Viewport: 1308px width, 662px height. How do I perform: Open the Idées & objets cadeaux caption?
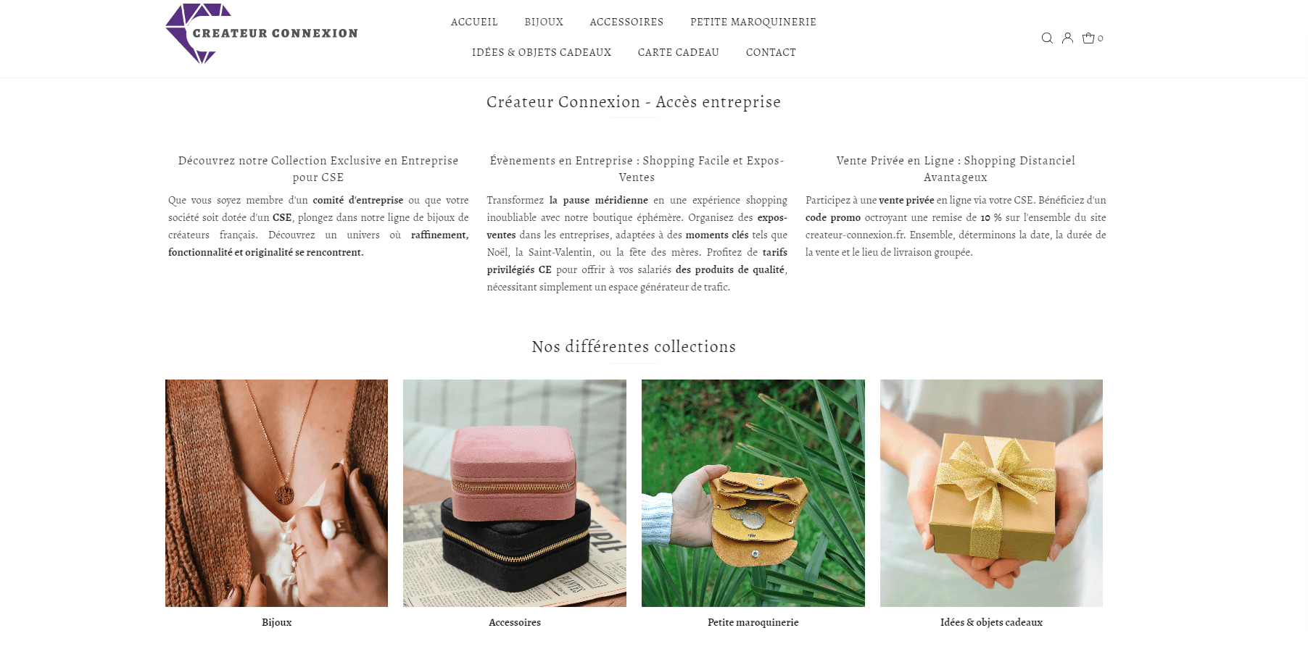click(991, 622)
